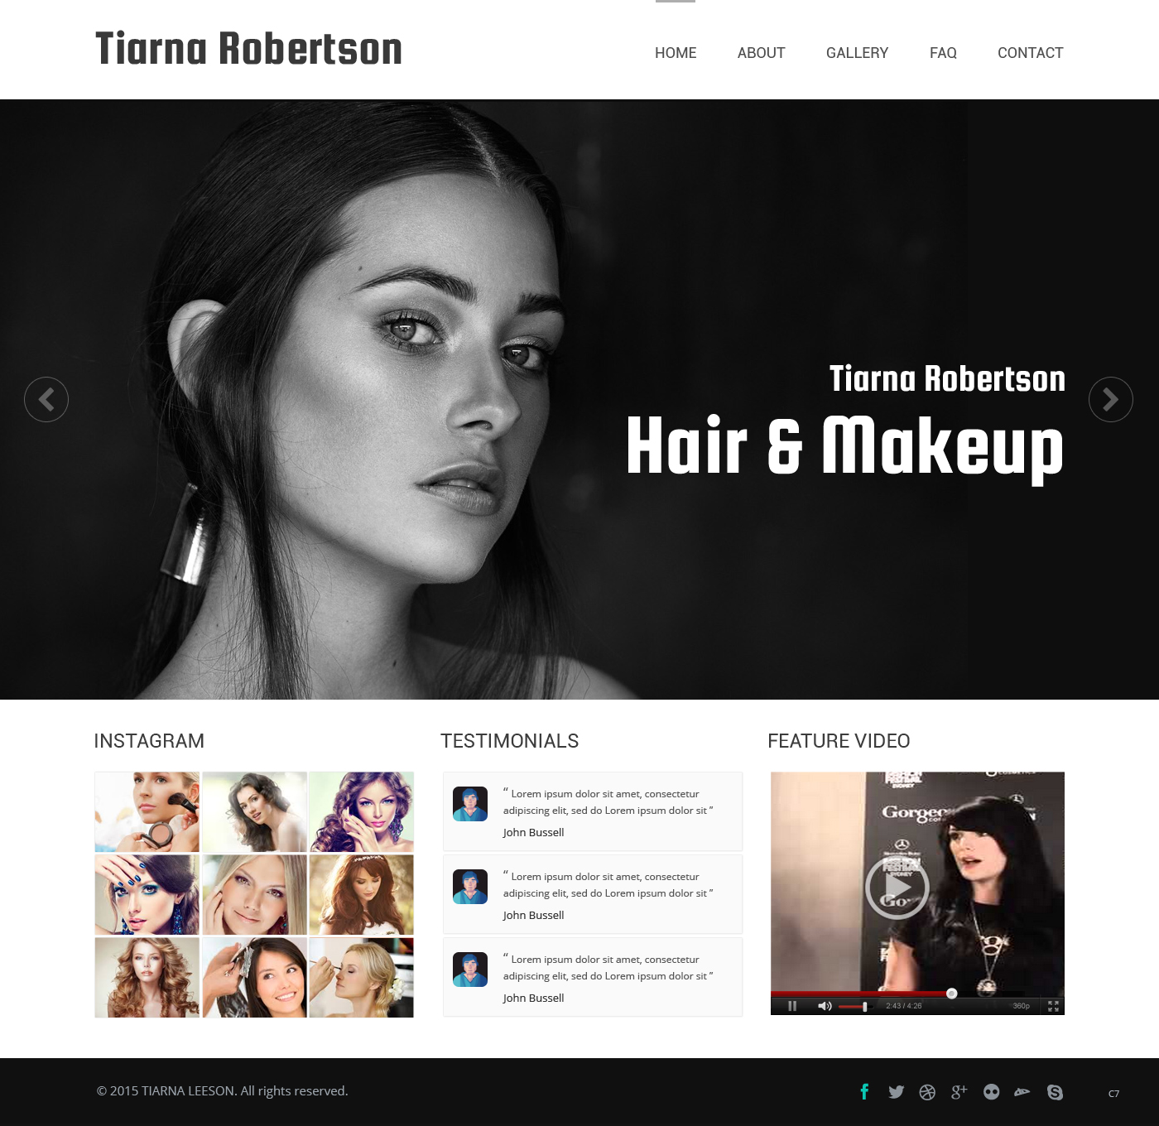Go to the HOME menu item
Image resolution: width=1159 pixels, height=1126 pixels.
tap(676, 53)
